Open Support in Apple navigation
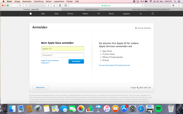 pos(127,14)
